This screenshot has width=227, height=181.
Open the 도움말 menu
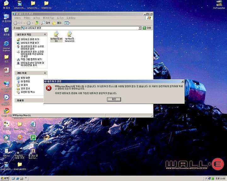pos(71,18)
